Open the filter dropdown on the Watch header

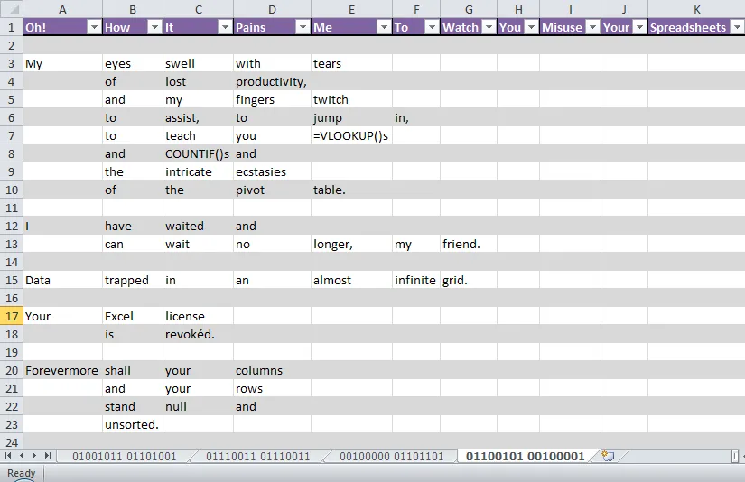tap(489, 27)
